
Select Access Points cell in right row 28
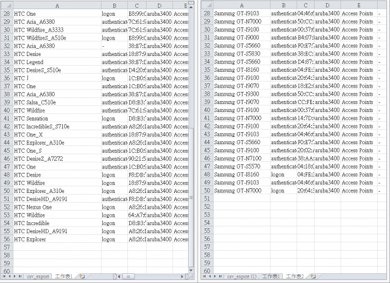coord(359,13)
